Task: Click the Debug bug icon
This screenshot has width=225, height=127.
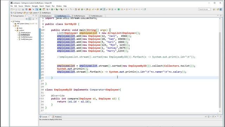Action: click(x=47, y=10)
